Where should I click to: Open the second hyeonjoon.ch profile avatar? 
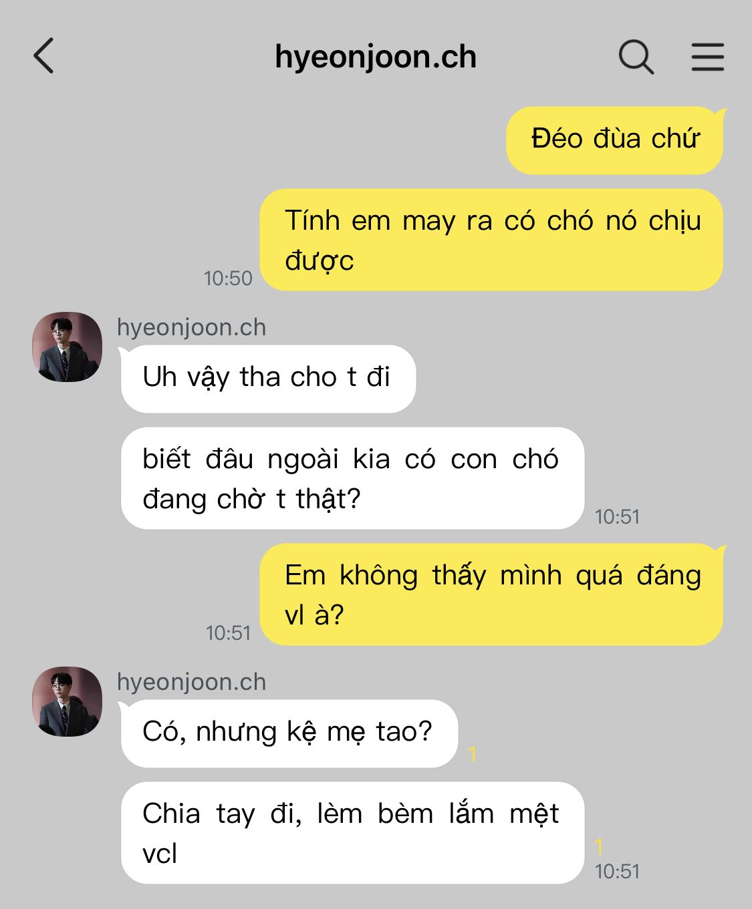(67, 701)
